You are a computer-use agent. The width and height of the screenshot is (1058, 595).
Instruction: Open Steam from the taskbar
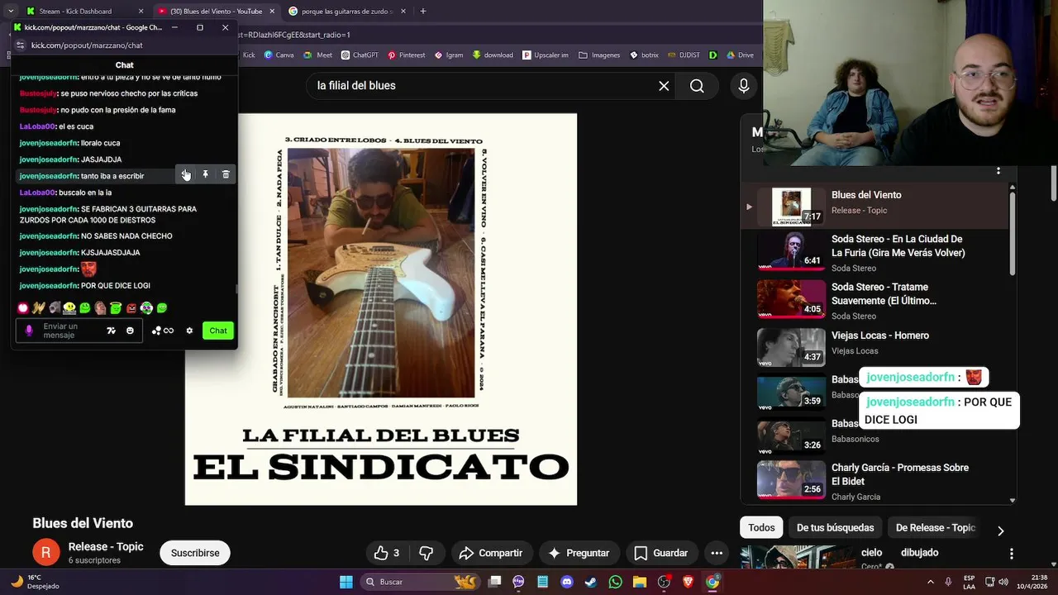click(x=590, y=582)
